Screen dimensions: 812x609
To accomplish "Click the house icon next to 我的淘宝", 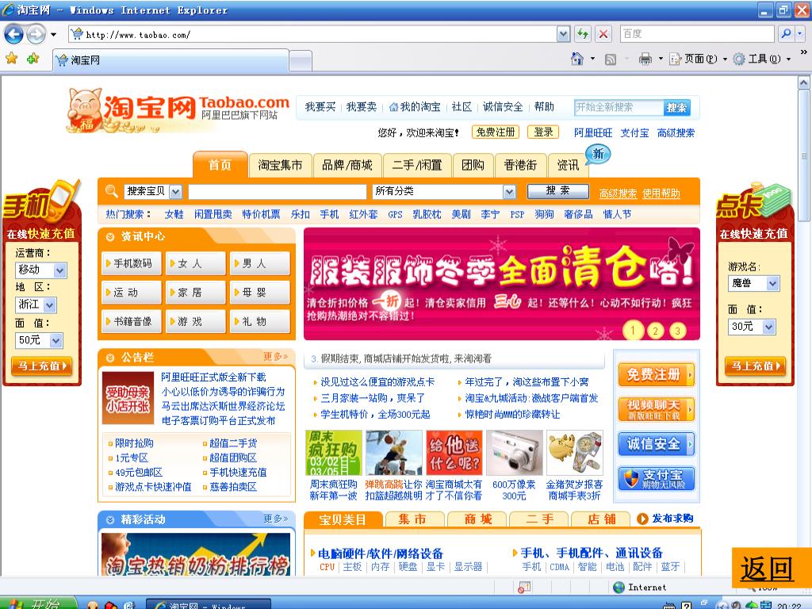I will click(393, 107).
